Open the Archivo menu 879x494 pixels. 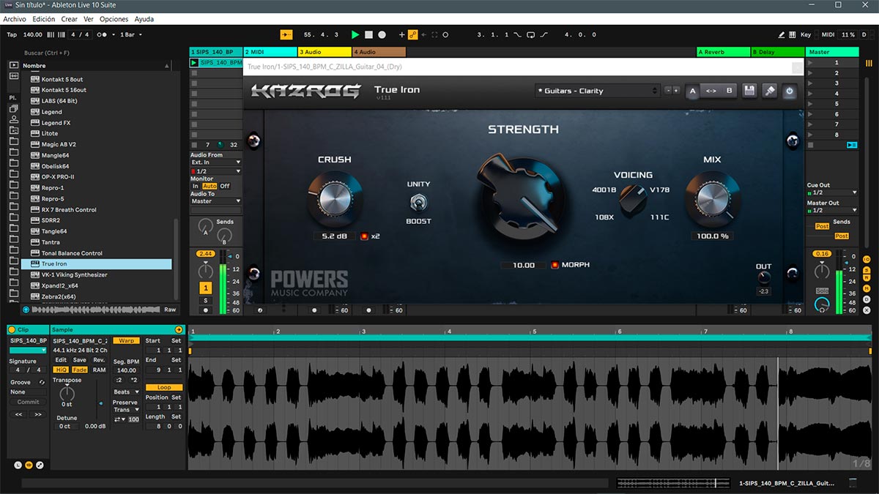pyautogui.click(x=15, y=19)
